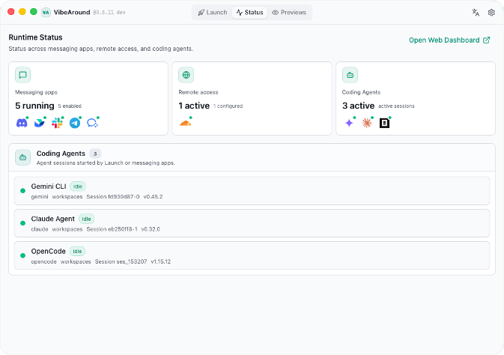The height and width of the screenshot is (355, 504).
Task: Click the Telegram messaging app icon
Action: tap(75, 123)
